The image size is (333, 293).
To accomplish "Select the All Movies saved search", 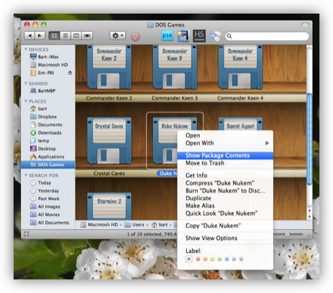I will click(49, 214).
